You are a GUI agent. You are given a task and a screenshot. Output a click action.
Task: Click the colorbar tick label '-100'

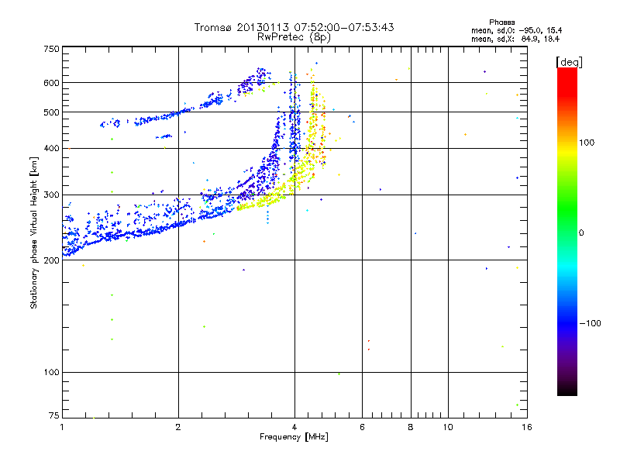pos(590,323)
